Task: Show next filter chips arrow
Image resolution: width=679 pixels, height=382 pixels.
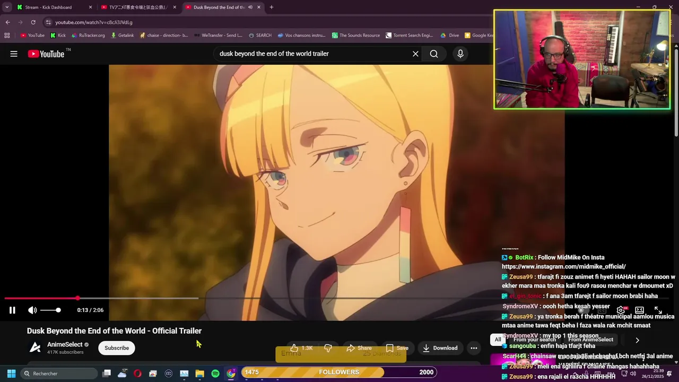Action: (637, 340)
